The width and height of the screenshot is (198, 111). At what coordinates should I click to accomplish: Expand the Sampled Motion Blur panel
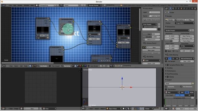(166, 65)
